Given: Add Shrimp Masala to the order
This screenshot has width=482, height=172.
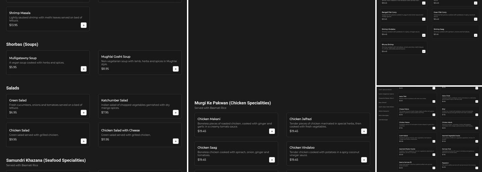Looking at the screenshot, I should coord(84,25).
